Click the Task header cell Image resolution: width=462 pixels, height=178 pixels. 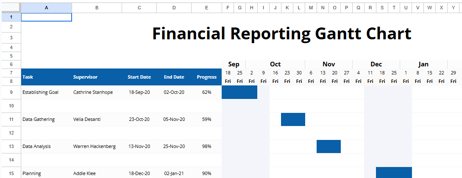coord(46,77)
